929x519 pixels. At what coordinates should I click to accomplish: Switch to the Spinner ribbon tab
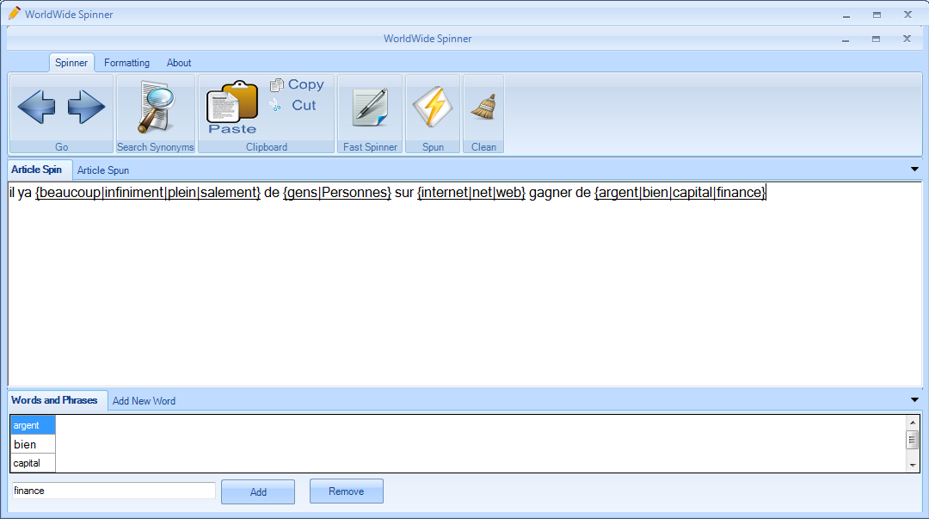71,62
